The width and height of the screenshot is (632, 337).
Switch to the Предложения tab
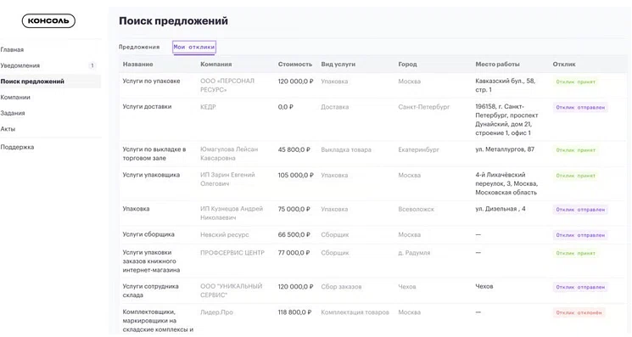coord(139,47)
